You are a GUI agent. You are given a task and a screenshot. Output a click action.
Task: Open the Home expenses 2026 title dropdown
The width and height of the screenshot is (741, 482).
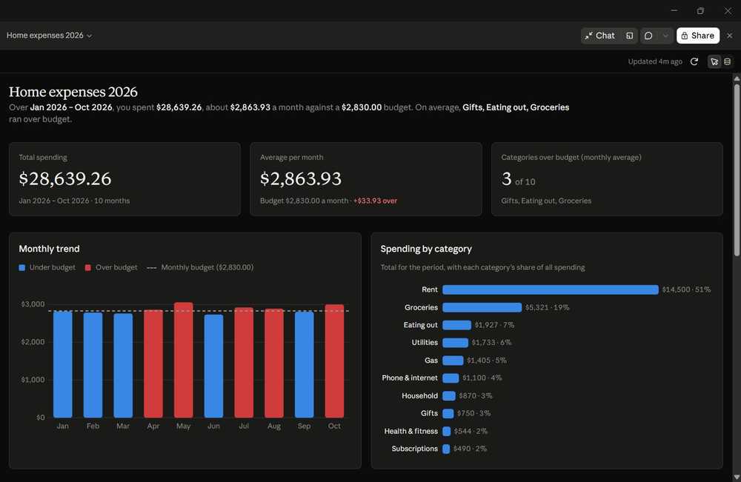pos(49,36)
